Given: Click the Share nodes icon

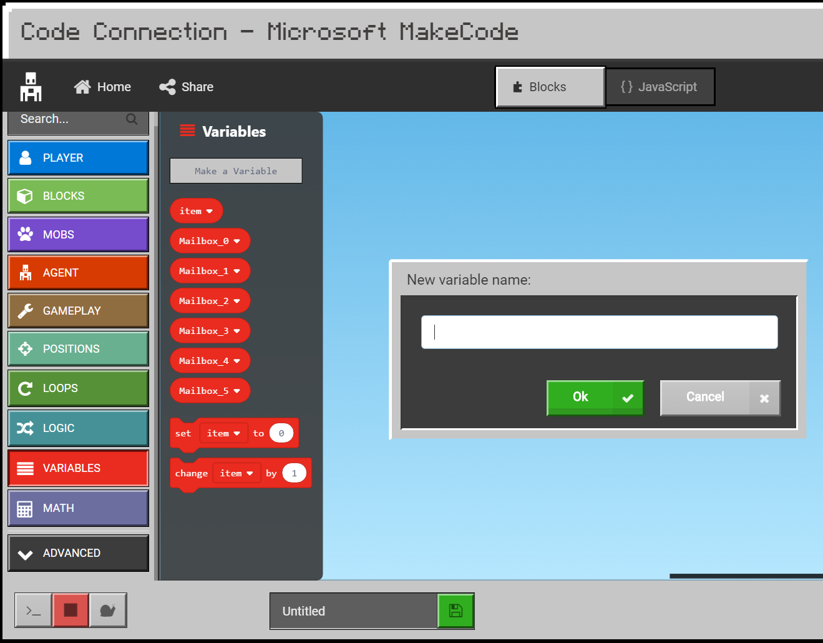Looking at the screenshot, I should [x=167, y=87].
